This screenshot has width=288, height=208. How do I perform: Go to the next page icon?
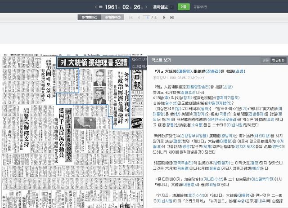(164, 18)
